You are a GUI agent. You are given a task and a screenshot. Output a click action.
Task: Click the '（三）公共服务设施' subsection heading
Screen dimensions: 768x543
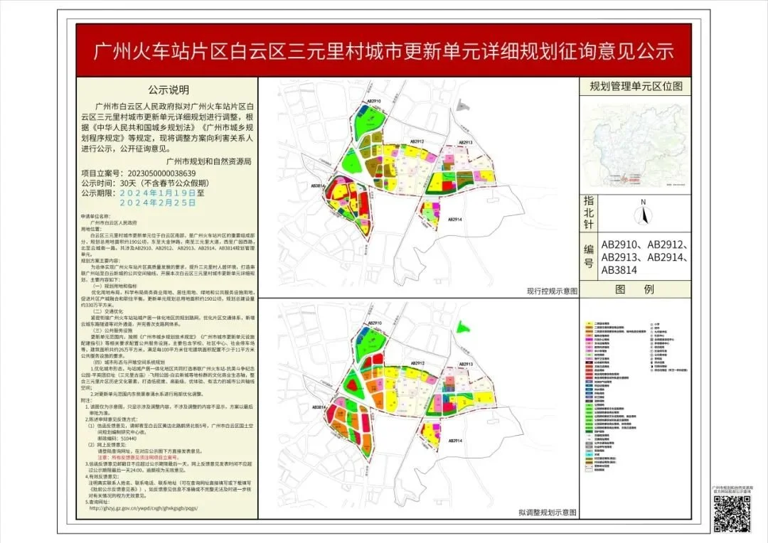[x=111, y=330]
